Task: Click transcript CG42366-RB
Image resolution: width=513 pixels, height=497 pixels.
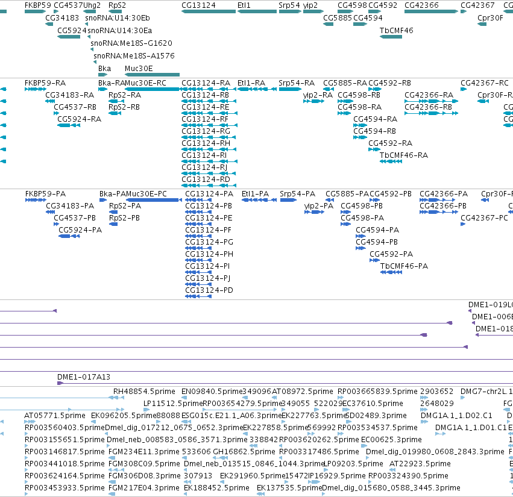Action: (x=428, y=107)
